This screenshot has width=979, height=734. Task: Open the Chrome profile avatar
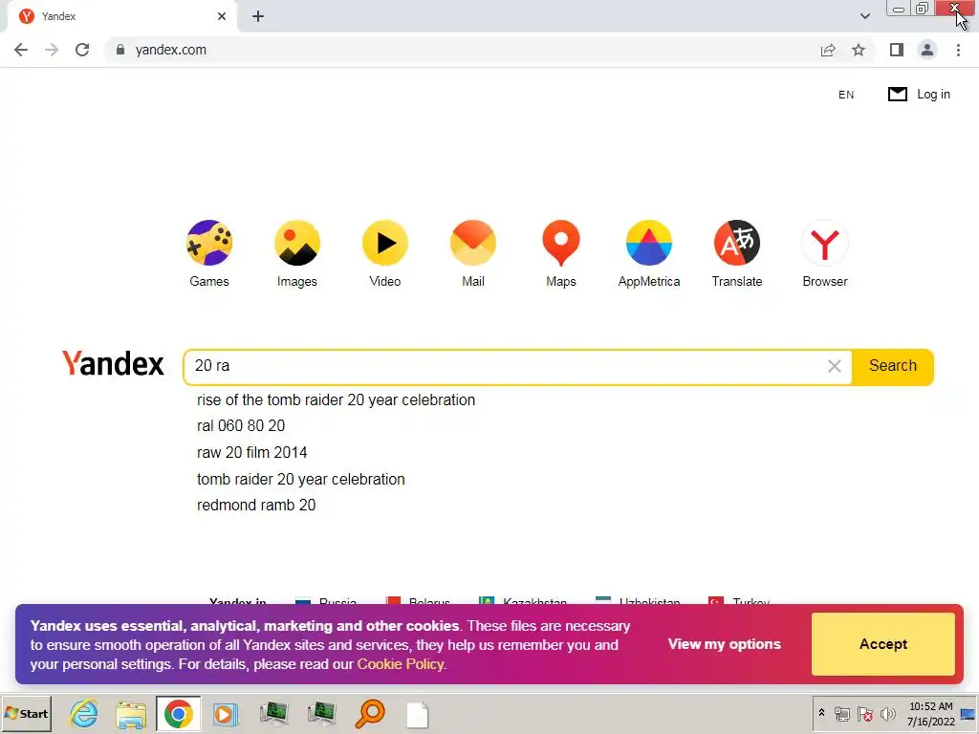point(927,50)
